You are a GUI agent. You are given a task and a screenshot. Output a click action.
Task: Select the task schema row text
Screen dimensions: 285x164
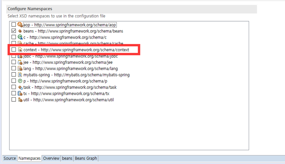coord(70,87)
